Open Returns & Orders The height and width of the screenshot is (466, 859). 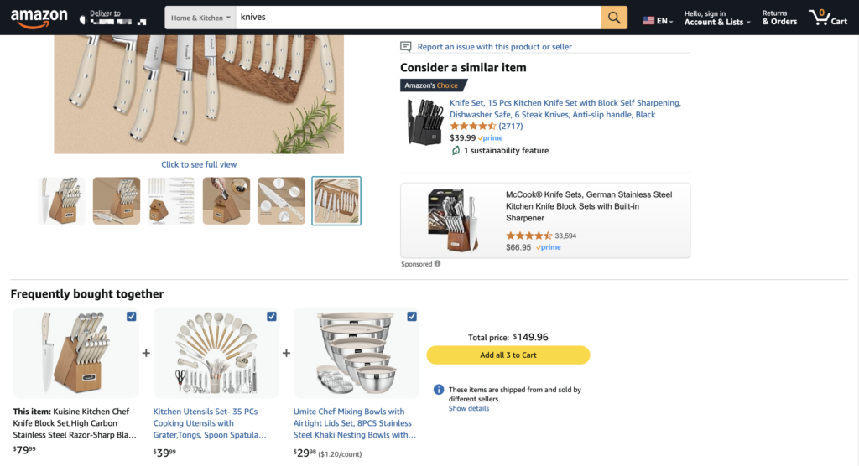click(779, 18)
